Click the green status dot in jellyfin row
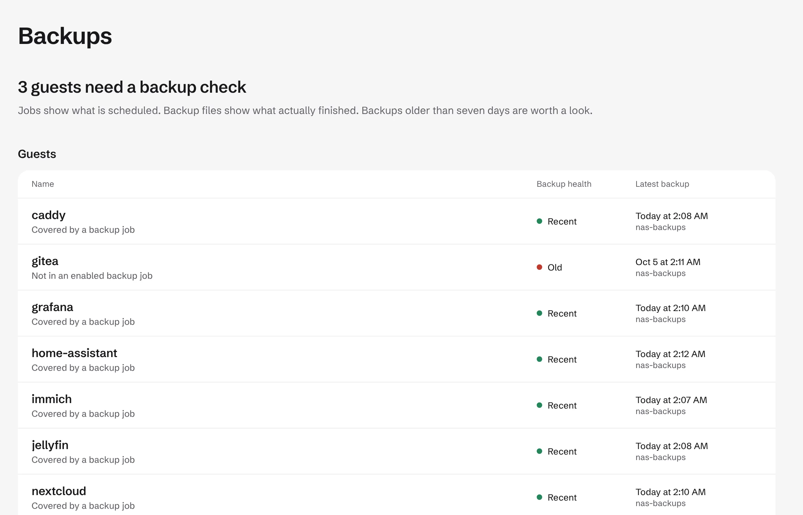Image resolution: width=803 pixels, height=515 pixels. 539,451
